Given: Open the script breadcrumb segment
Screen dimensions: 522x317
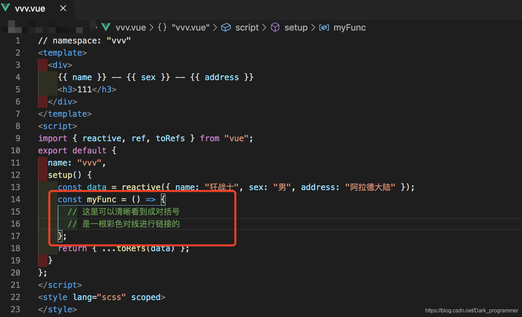Looking at the screenshot, I should (247, 27).
